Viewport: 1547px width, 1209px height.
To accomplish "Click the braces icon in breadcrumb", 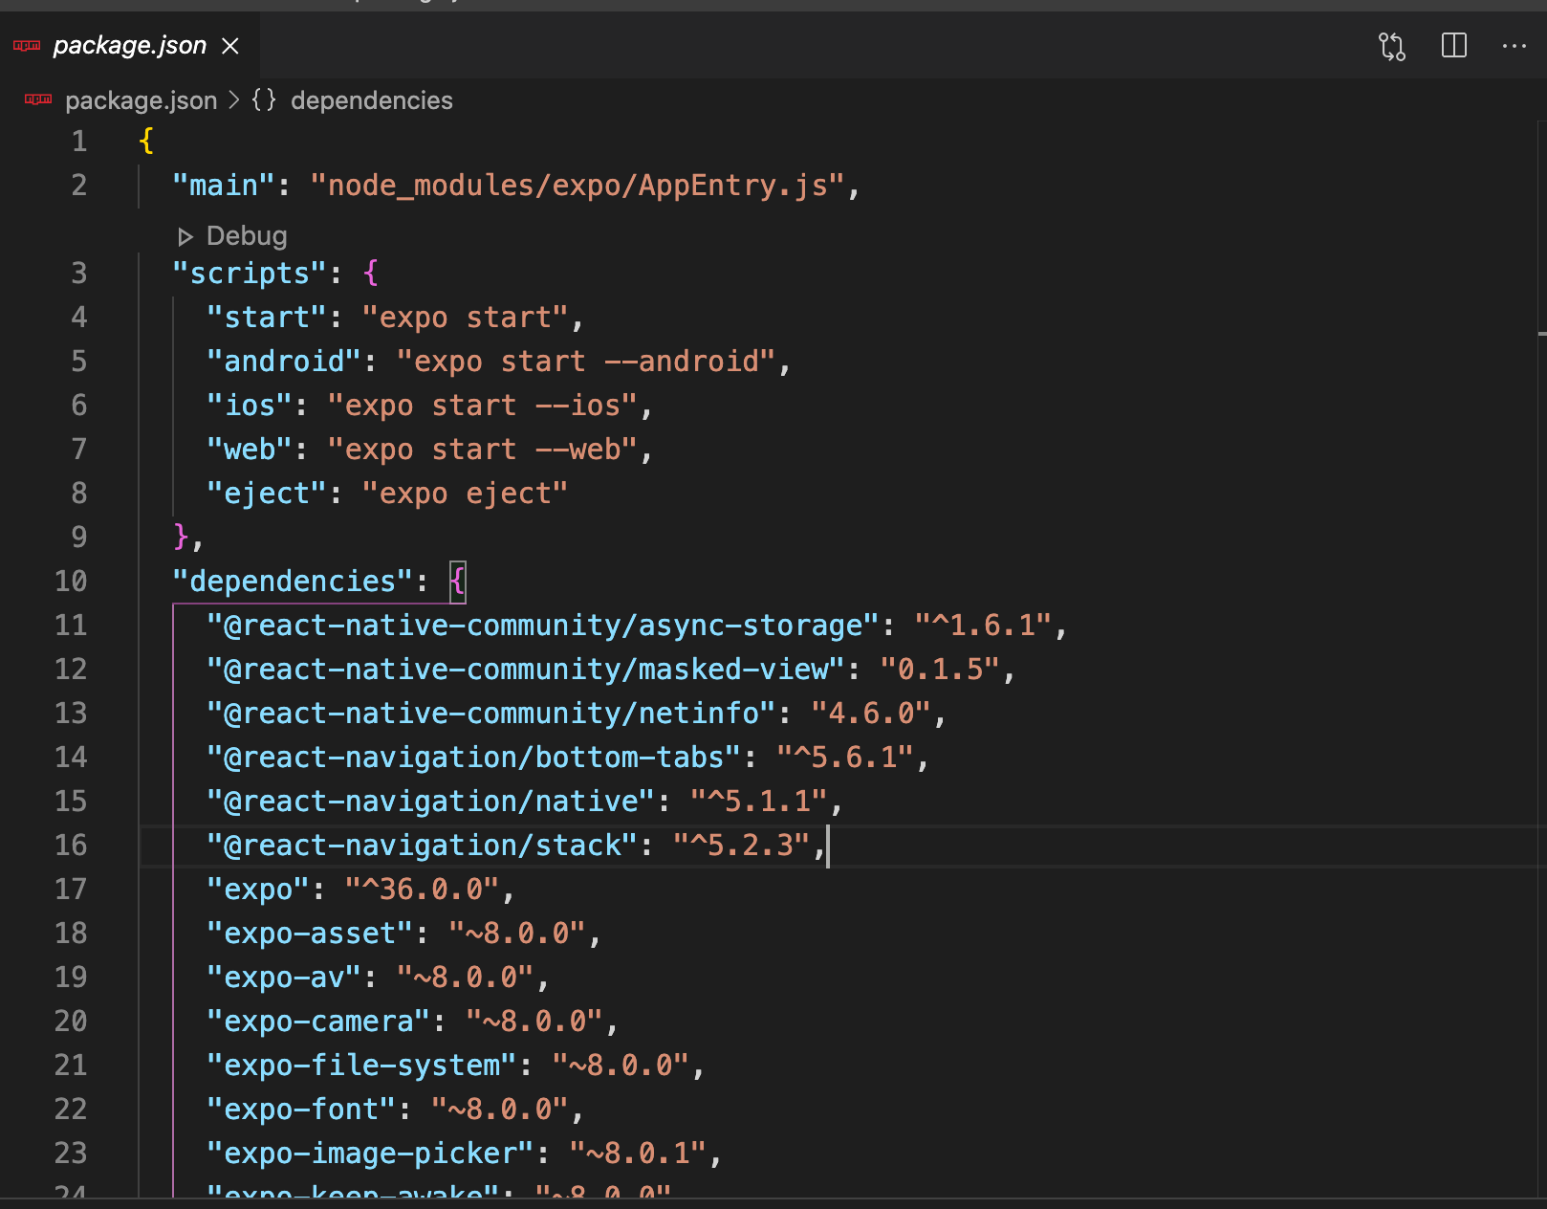I will click(x=264, y=99).
